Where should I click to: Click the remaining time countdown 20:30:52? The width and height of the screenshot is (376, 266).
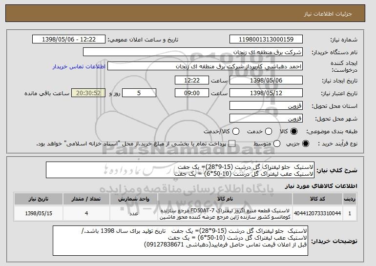click(x=88, y=93)
